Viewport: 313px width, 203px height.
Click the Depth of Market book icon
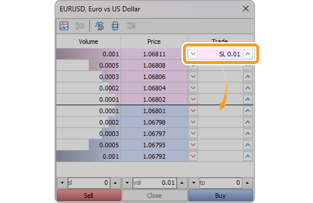point(115,26)
